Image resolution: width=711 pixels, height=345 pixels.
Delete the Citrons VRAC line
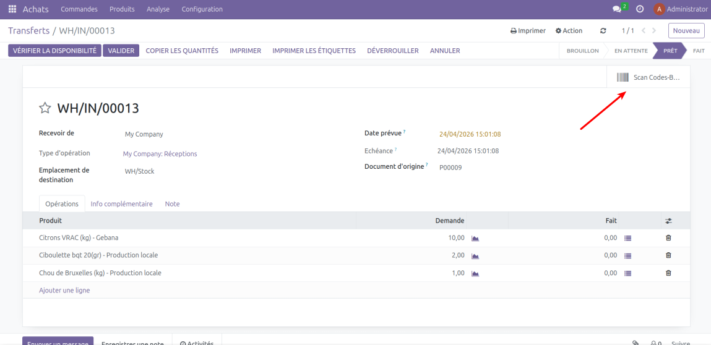[668, 237]
